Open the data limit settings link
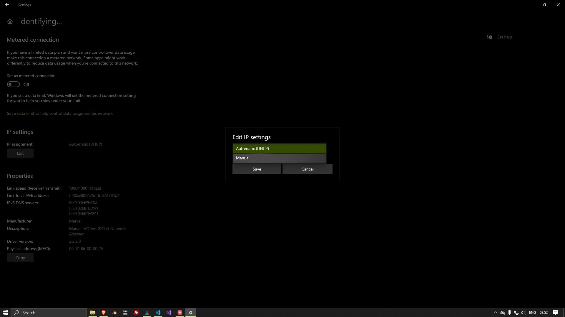 point(60,113)
